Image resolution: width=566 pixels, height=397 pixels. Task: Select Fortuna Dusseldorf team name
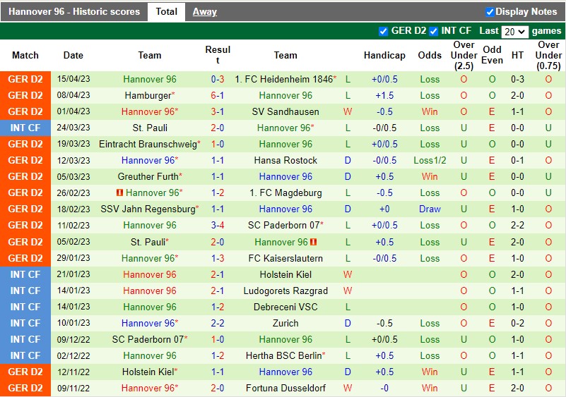[x=285, y=388]
